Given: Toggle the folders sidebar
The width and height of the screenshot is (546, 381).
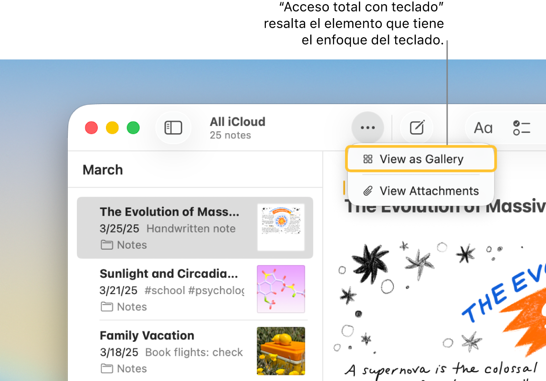Looking at the screenshot, I should click(173, 127).
